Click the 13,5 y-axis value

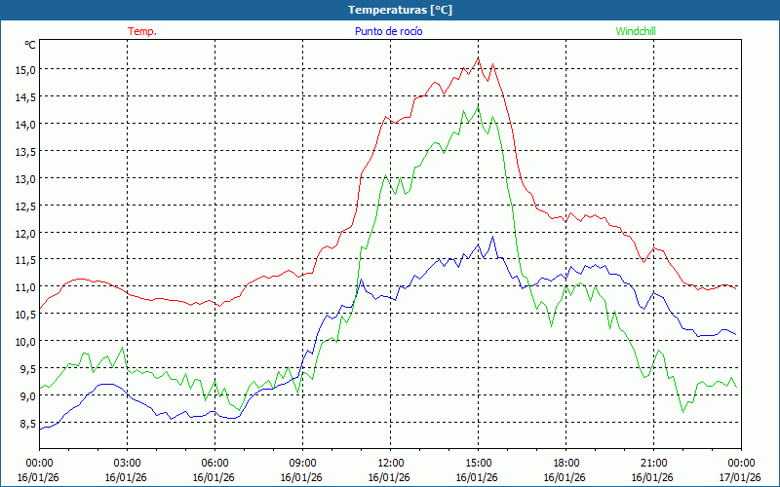[x=24, y=152]
